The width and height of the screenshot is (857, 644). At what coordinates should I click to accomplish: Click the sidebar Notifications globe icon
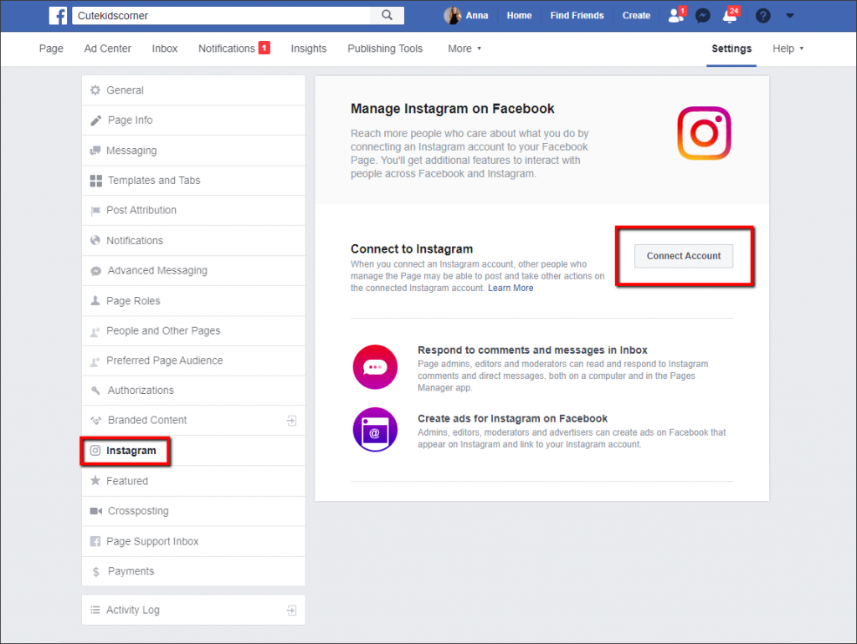click(95, 240)
